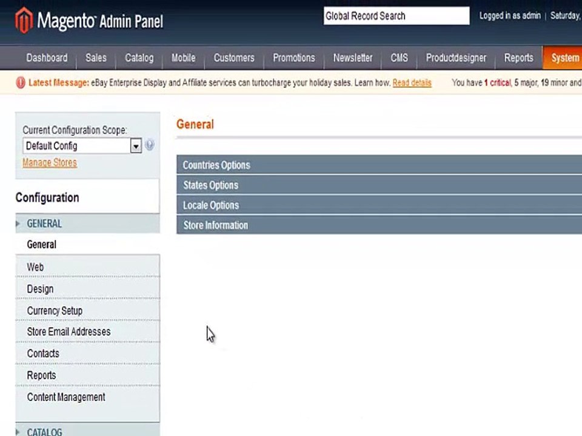This screenshot has height=436, width=582.
Task: Open the Newsletter menu
Action: point(353,58)
